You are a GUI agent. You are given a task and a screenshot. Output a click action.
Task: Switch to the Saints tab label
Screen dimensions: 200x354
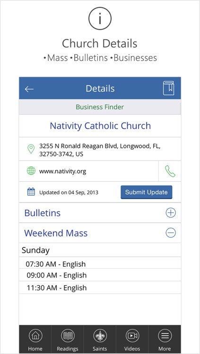coord(100,349)
